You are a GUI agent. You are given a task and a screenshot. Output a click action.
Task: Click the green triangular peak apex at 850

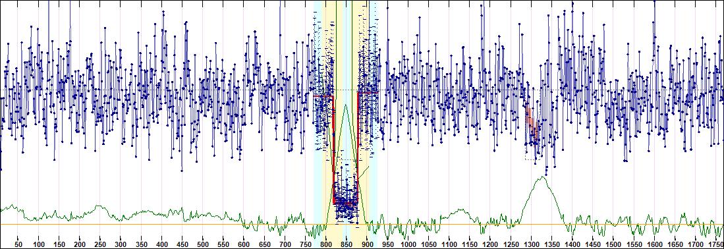pyautogui.click(x=345, y=105)
